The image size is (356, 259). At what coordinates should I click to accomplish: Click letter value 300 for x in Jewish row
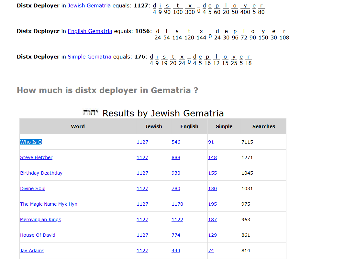(190, 12)
